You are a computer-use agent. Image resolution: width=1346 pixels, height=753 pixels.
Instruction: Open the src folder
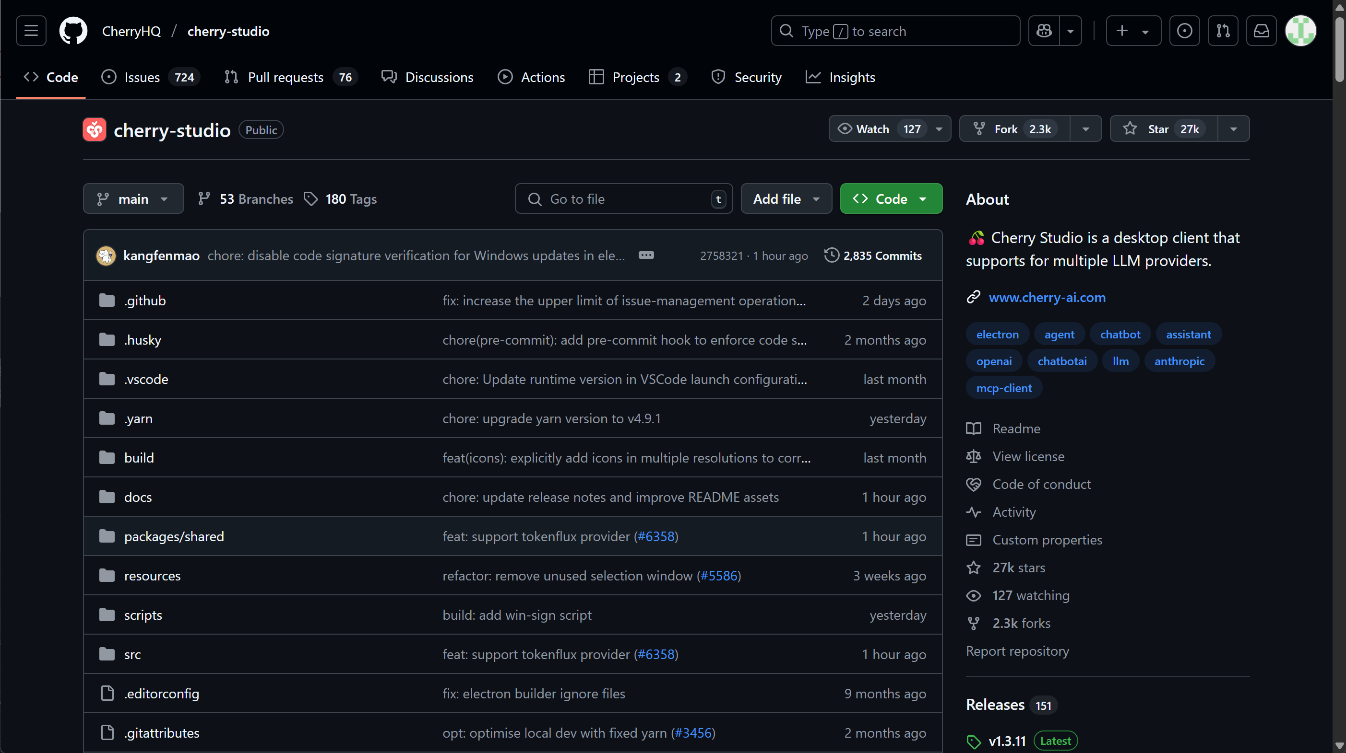pyautogui.click(x=133, y=654)
